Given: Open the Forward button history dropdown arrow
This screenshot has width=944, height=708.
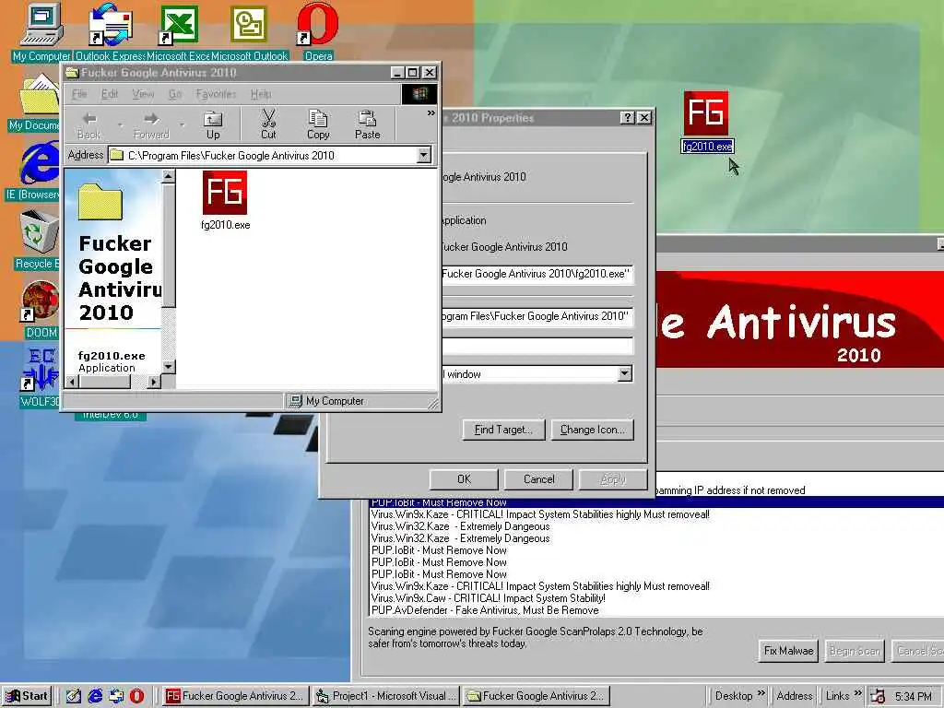Looking at the screenshot, I should 182,125.
